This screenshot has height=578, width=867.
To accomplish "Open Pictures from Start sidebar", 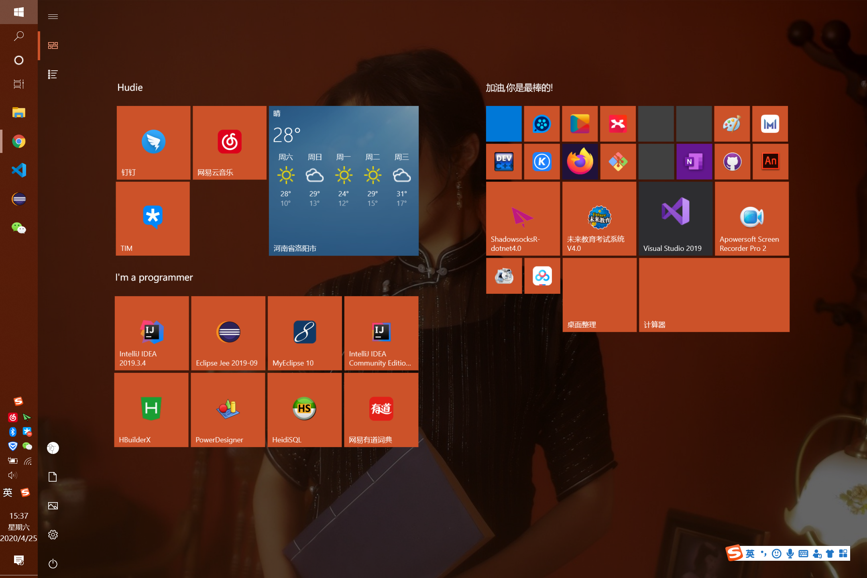I will [x=53, y=506].
